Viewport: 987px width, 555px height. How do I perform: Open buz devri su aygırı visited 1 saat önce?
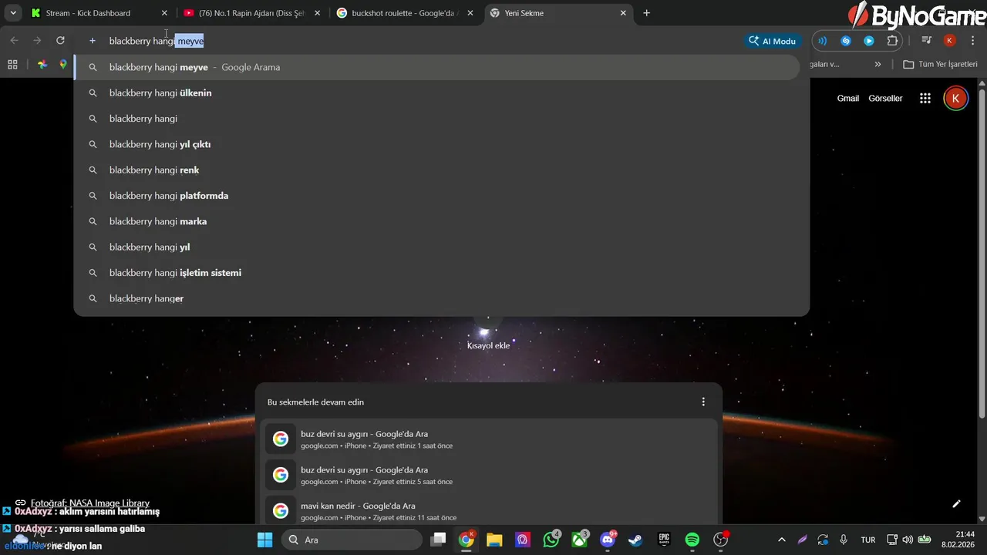click(489, 439)
